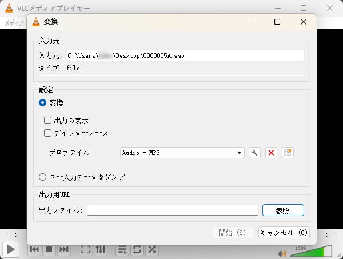Click the VLC cone icon in 変換 dialog title
The image size is (343, 259).
click(x=36, y=22)
